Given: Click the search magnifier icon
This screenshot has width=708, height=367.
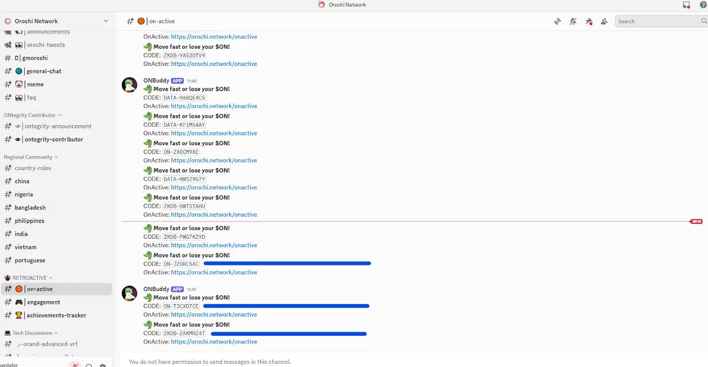Looking at the screenshot, I should pyautogui.click(x=704, y=21).
